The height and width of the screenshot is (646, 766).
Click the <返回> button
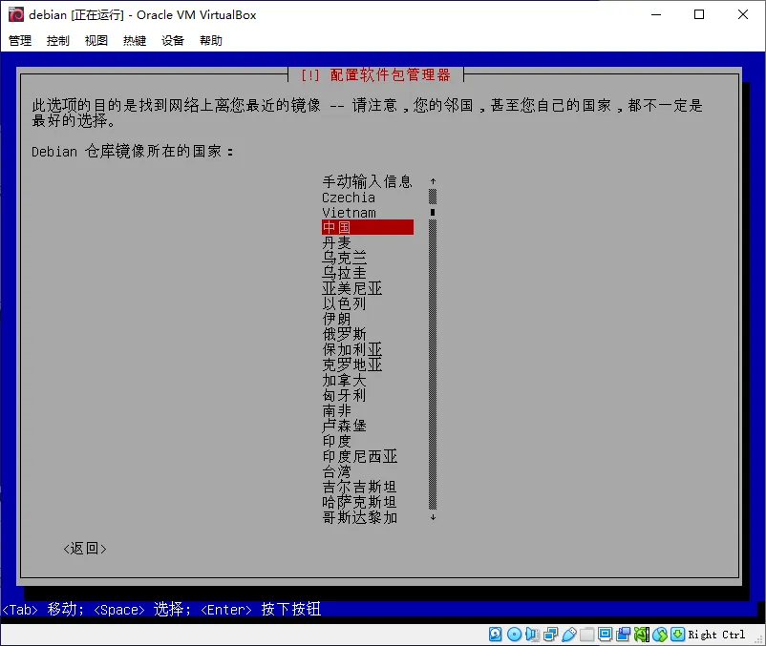(85, 549)
